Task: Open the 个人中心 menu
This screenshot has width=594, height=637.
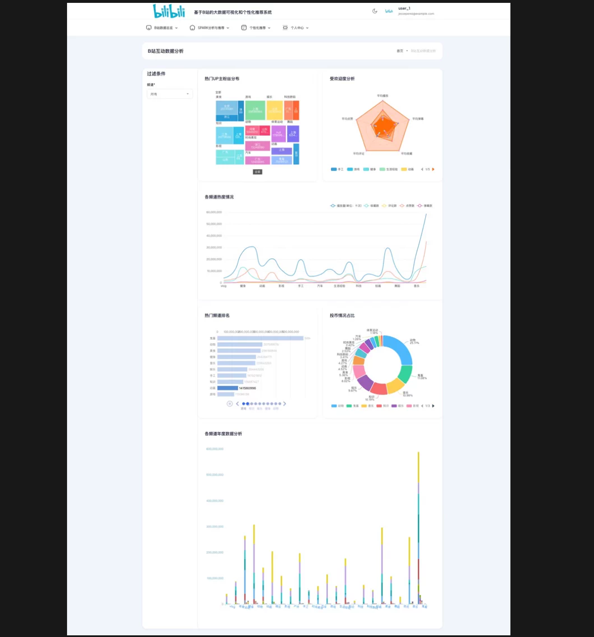Action: click(296, 27)
